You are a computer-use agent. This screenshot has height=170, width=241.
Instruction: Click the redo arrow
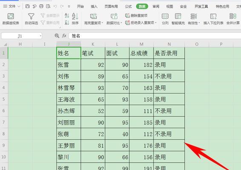(62, 6)
